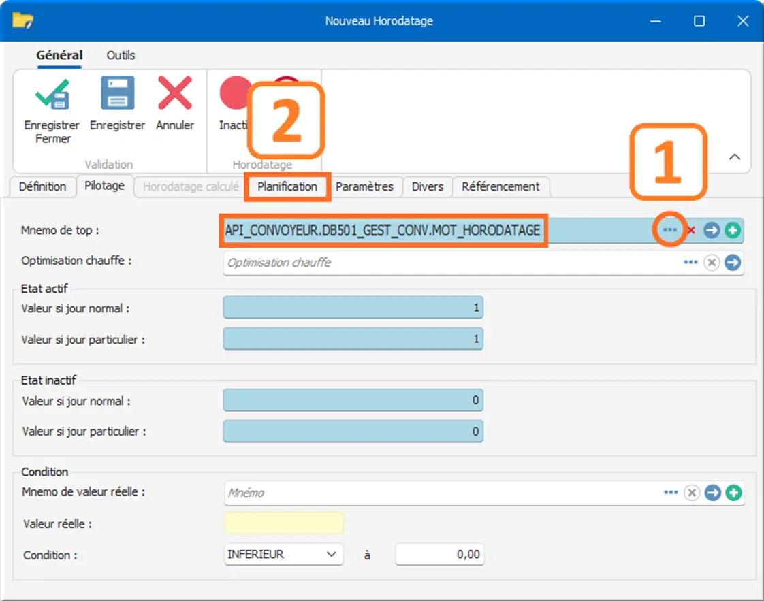Open the Définition tab

click(x=42, y=186)
